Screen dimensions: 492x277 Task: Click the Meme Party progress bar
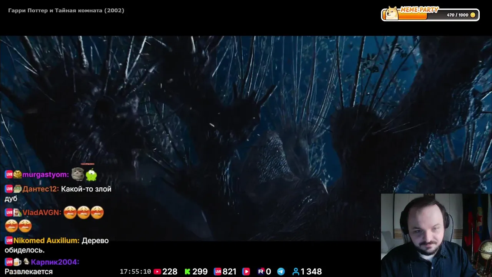(430, 15)
